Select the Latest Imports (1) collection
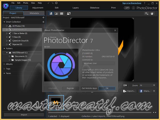 pos(22,30)
